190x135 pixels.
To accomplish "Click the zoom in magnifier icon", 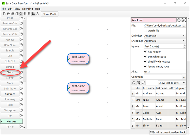I will (25, 14).
